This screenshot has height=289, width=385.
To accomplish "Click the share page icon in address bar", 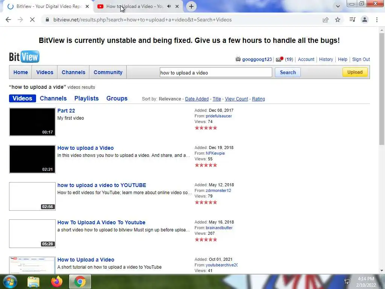I will point(326,20).
